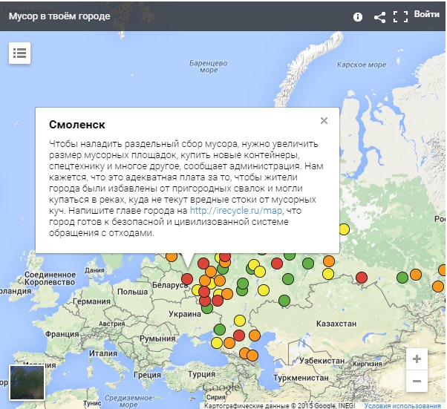Image resolution: width=447 pixels, height=409 pixels.
Task: Open Условия использования terms link
Action: coord(402,405)
